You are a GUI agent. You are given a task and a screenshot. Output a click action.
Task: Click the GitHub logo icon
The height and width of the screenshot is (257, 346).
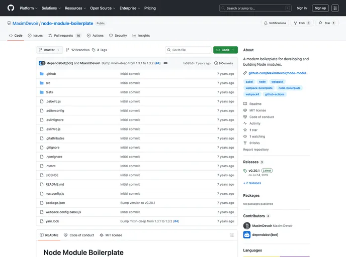11,8
